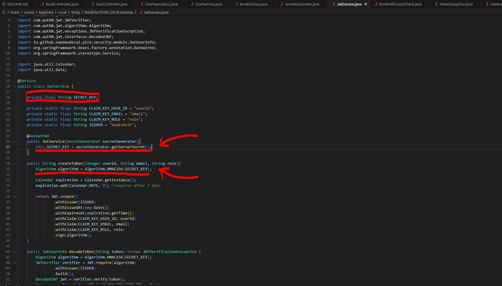Fold the constructor block at line 26
This screenshot has width=502, height=286.
click(x=15, y=142)
